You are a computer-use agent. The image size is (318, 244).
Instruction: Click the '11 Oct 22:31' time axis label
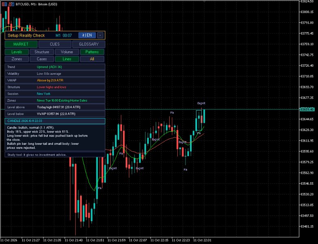click(x=202, y=240)
